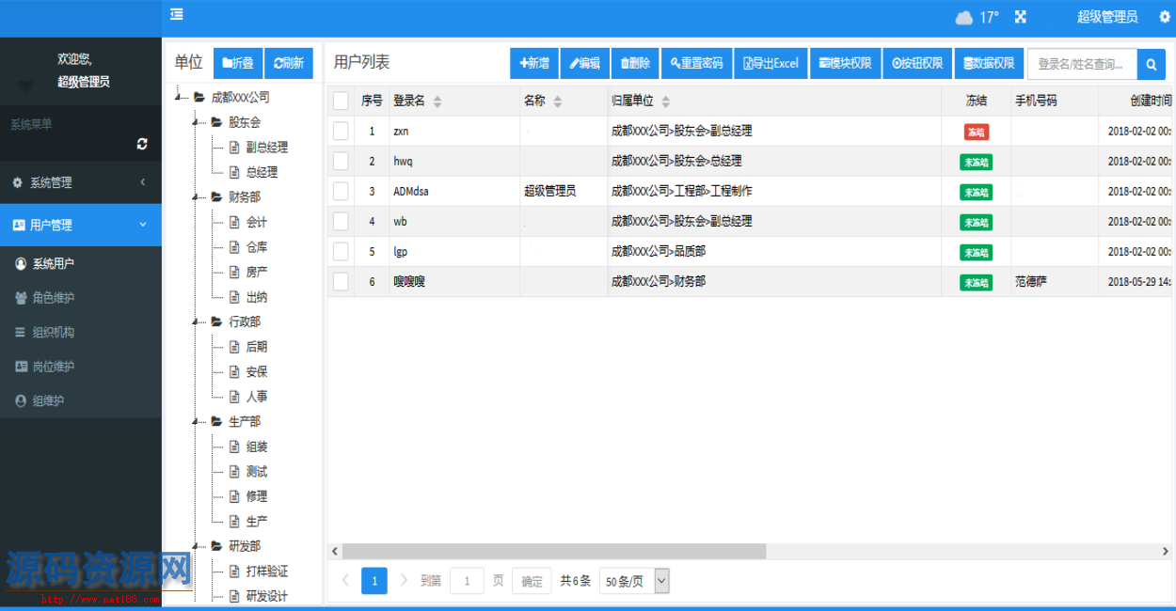Image resolution: width=1176 pixels, height=611 pixels.
Task: Click the green 未冻结 badge for hwq
Action: pyautogui.click(x=977, y=163)
